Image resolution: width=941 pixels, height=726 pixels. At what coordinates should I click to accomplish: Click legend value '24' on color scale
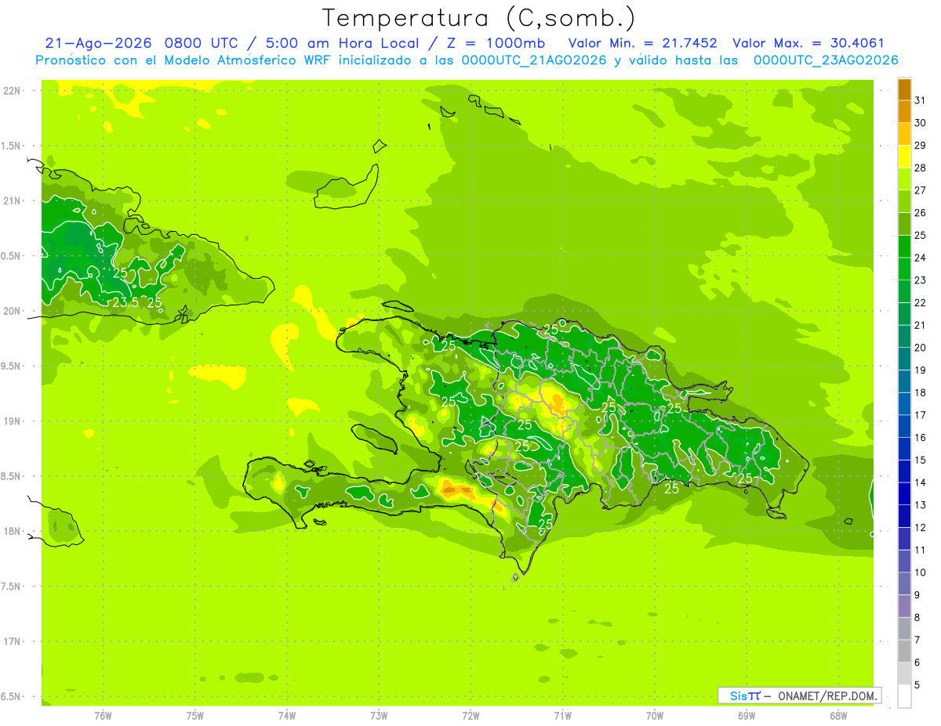[x=920, y=258]
